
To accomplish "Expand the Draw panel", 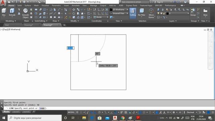I will pos(56,21).
